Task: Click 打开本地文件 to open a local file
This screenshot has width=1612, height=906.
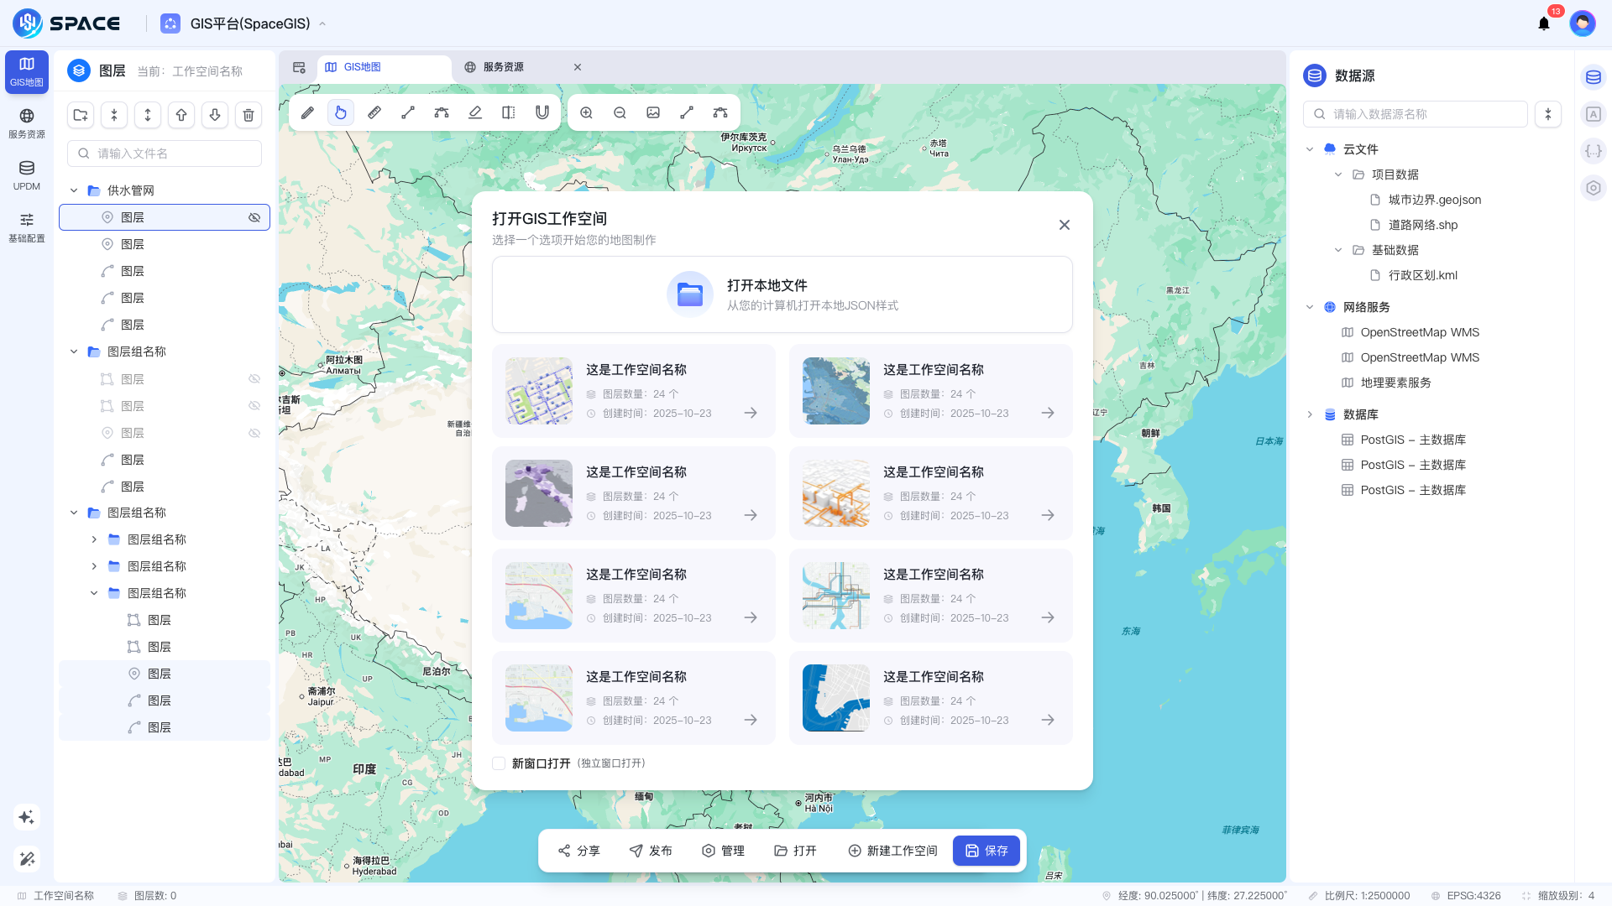Action: [781, 294]
